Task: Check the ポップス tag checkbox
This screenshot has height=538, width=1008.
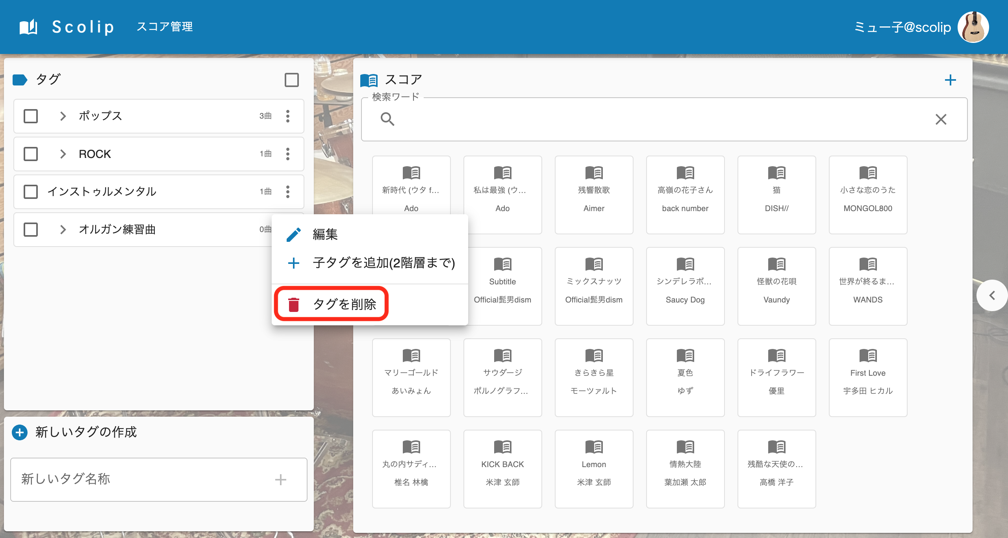Action: point(31,116)
